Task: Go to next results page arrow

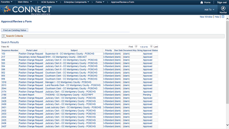Action: click(x=151, y=46)
